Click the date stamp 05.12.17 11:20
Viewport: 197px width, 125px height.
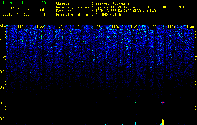tap(16, 14)
